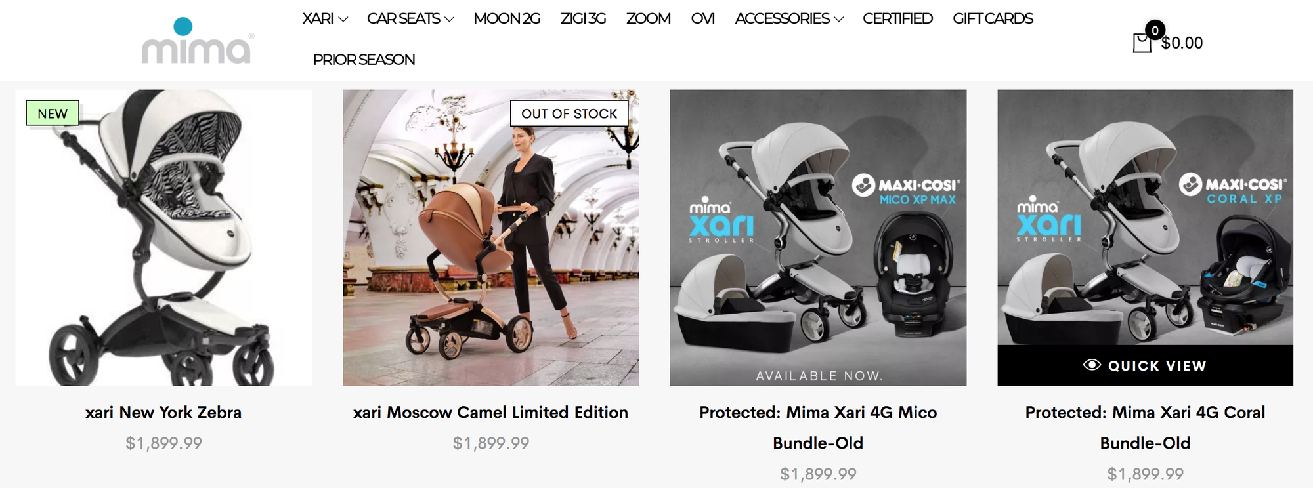
Task: Expand the CAR SEATS dropdown arrow
Action: click(449, 19)
